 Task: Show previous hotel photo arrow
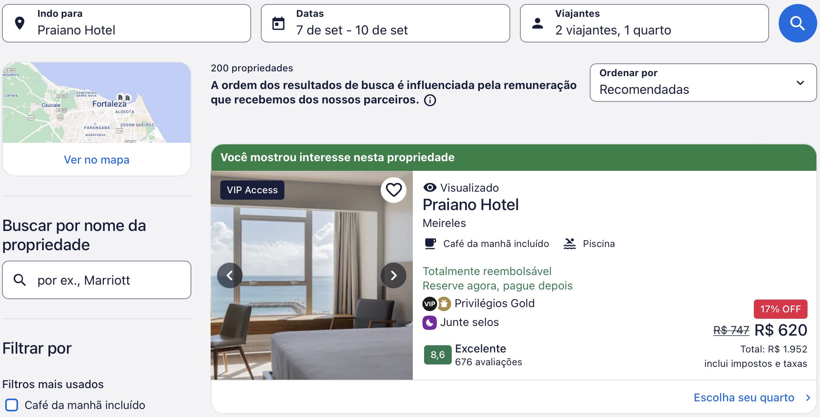[x=230, y=275]
